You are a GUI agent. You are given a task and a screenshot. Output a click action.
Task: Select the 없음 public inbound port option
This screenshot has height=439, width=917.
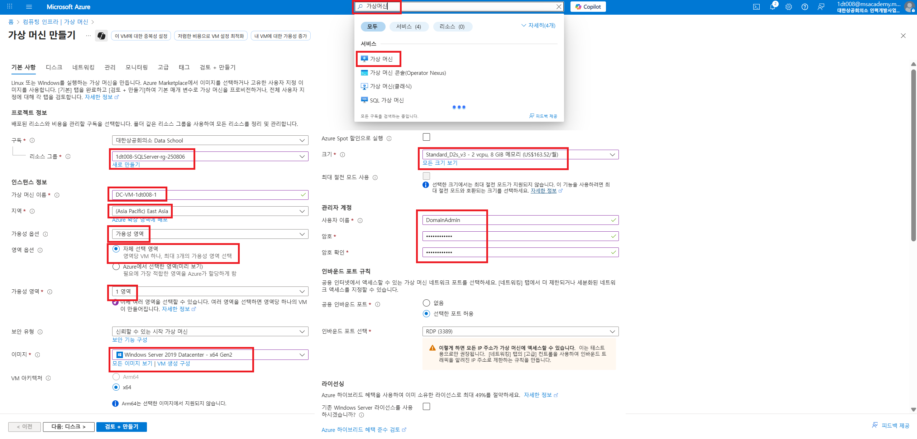click(426, 303)
